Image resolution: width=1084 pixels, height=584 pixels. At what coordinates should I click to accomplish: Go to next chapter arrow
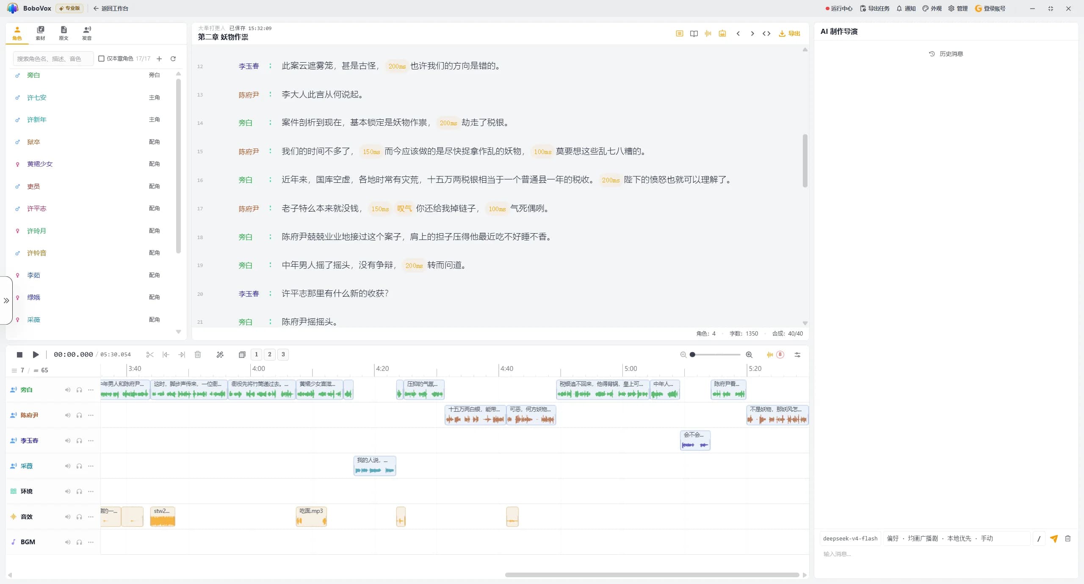[x=752, y=33]
